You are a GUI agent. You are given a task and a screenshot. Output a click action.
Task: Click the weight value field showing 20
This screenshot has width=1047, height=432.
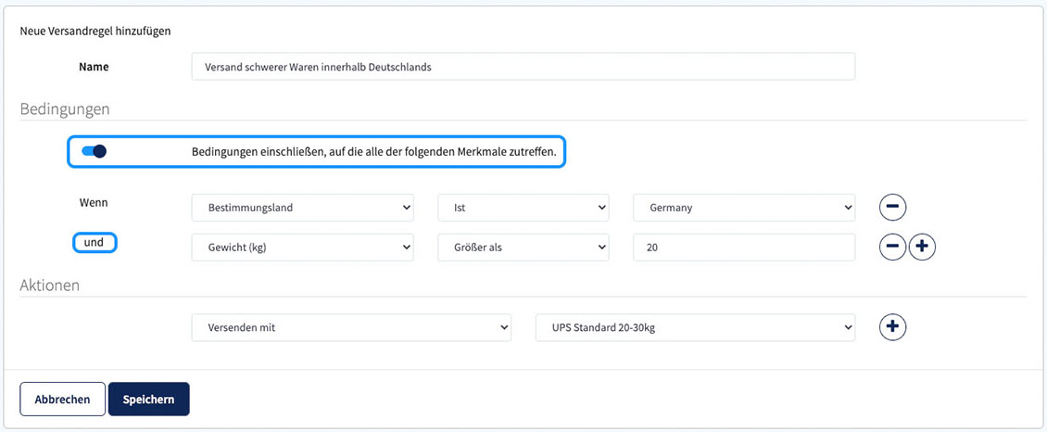744,247
